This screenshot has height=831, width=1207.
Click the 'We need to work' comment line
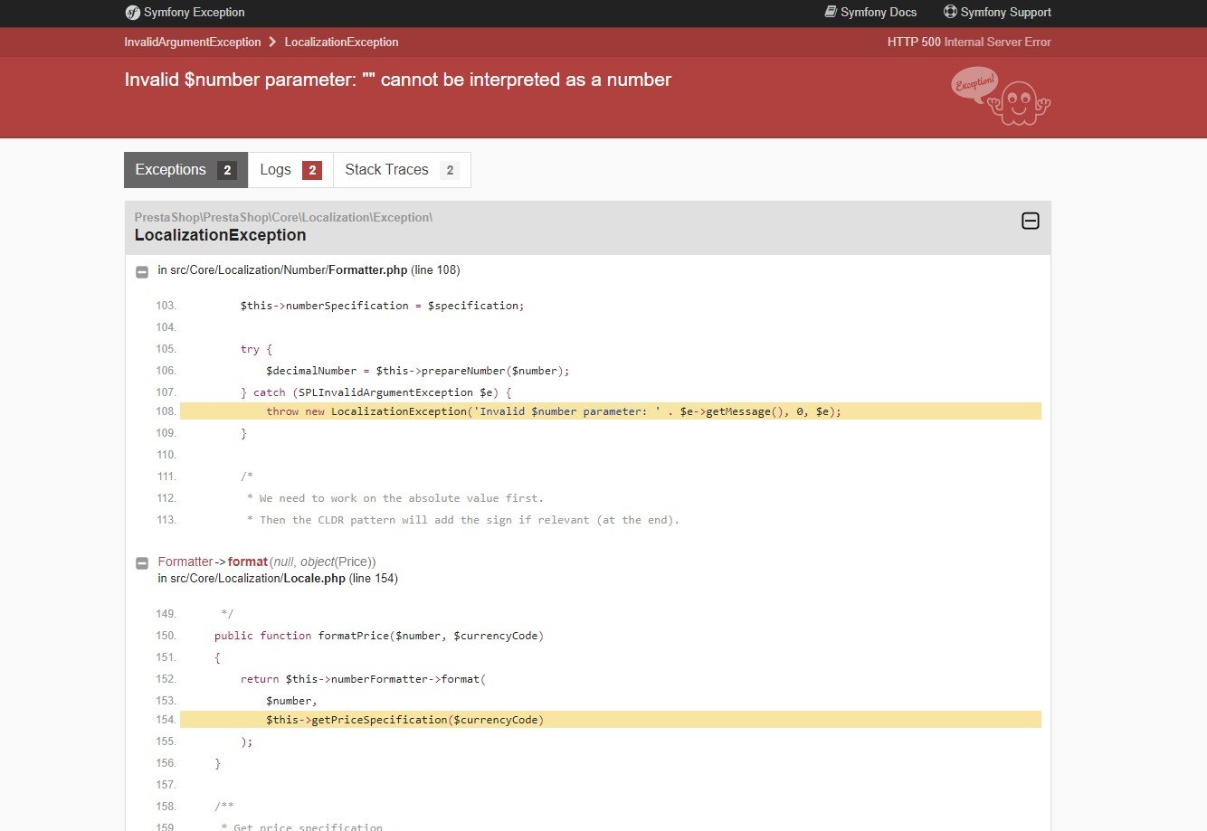click(x=394, y=498)
